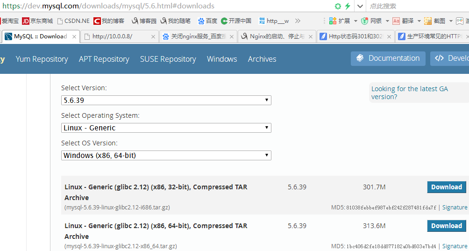The width and height of the screenshot is (469, 251).
Task: Download the 32-bit Compressed TAR Archive
Action: pos(447,187)
